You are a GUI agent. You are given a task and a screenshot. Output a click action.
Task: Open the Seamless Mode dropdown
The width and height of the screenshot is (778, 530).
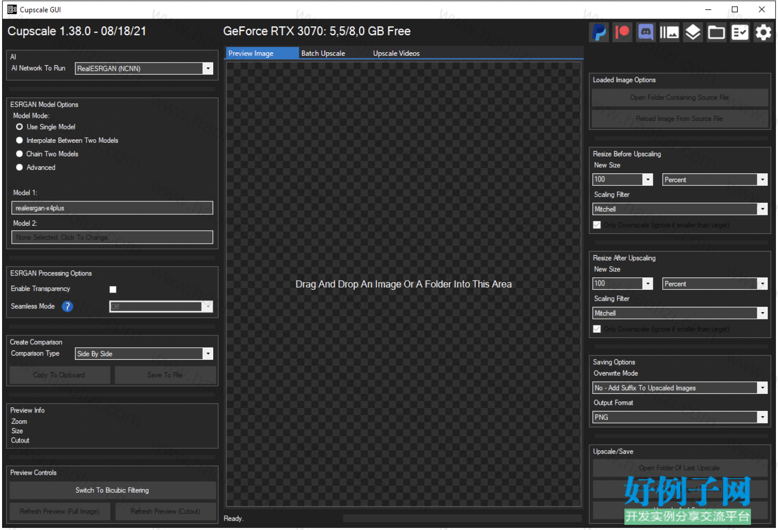click(161, 306)
